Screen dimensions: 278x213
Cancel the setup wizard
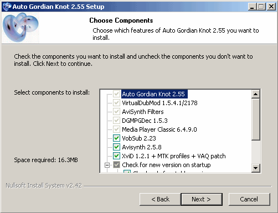coord(249,199)
